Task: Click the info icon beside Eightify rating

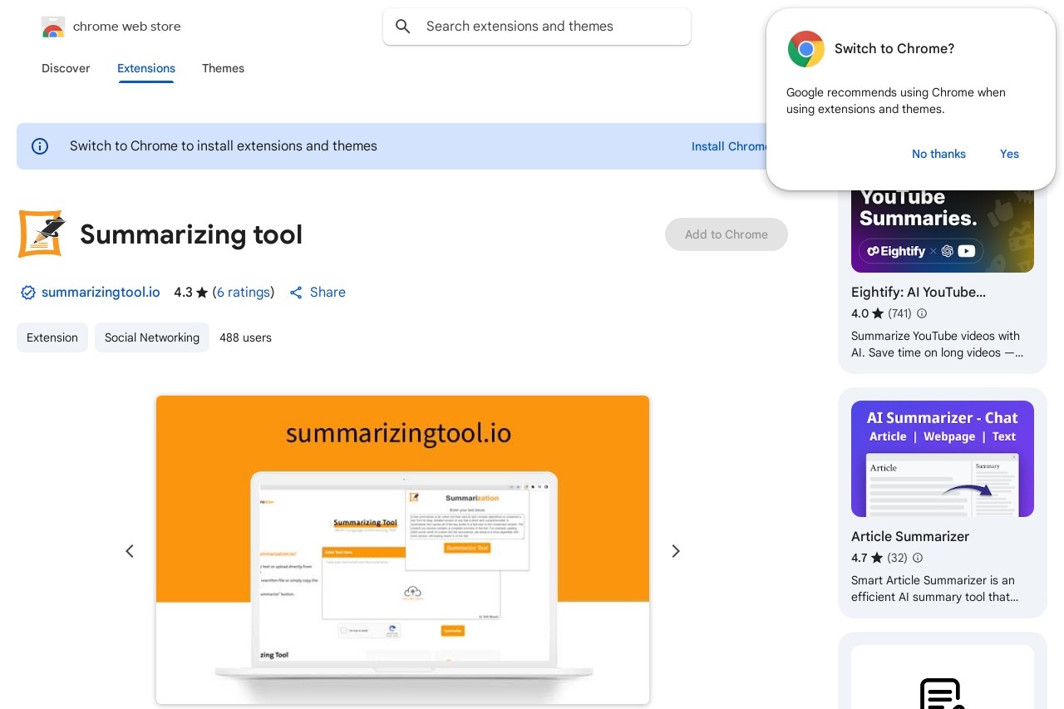Action: [921, 313]
